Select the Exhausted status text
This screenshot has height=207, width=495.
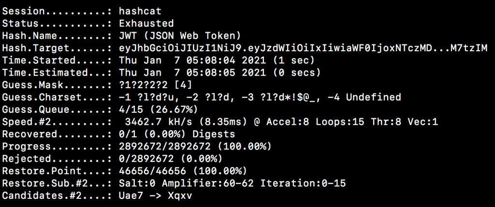point(146,24)
